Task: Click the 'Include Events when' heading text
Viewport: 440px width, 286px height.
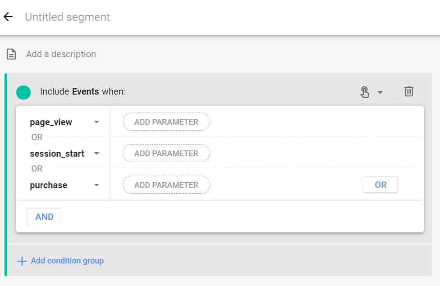Action: click(x=82, y=92)
